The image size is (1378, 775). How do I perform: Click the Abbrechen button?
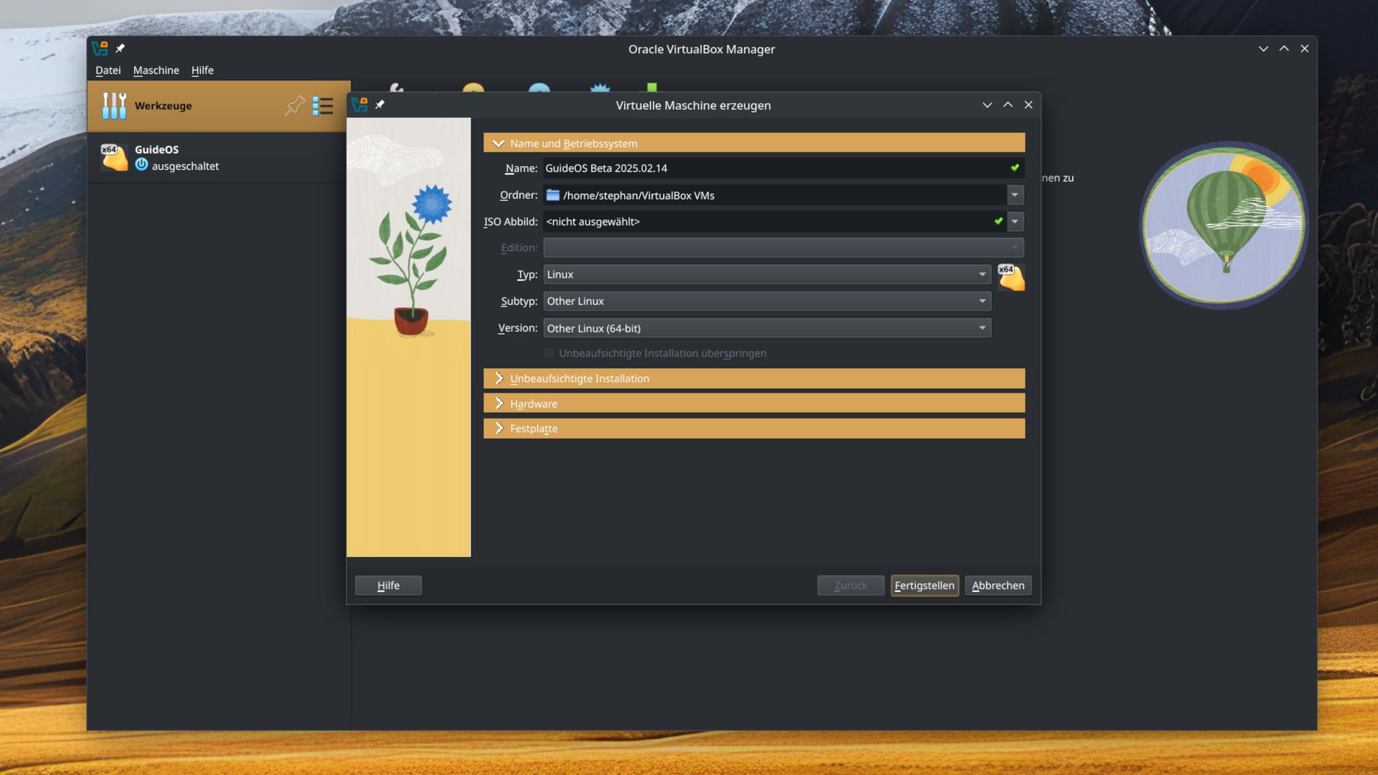998,586
